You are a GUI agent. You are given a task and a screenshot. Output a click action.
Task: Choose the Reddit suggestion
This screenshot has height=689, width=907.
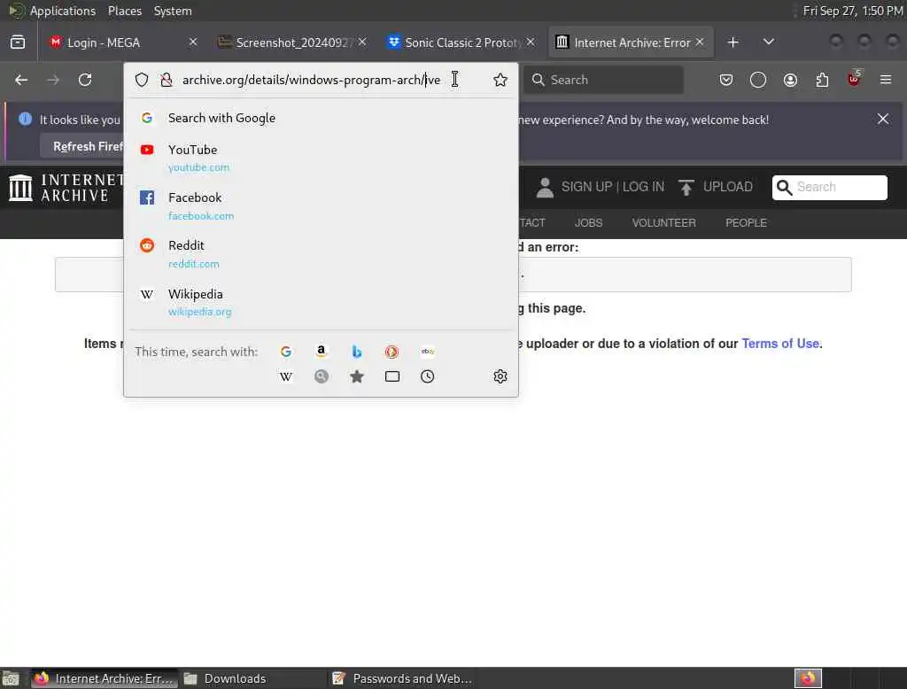click(321, 254)
